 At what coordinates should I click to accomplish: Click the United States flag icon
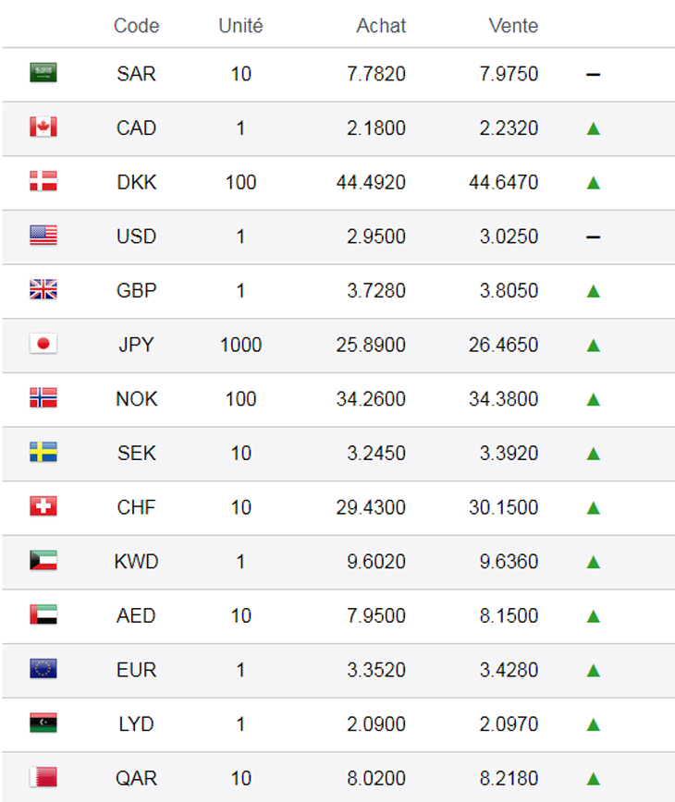(x=43, y=237)
